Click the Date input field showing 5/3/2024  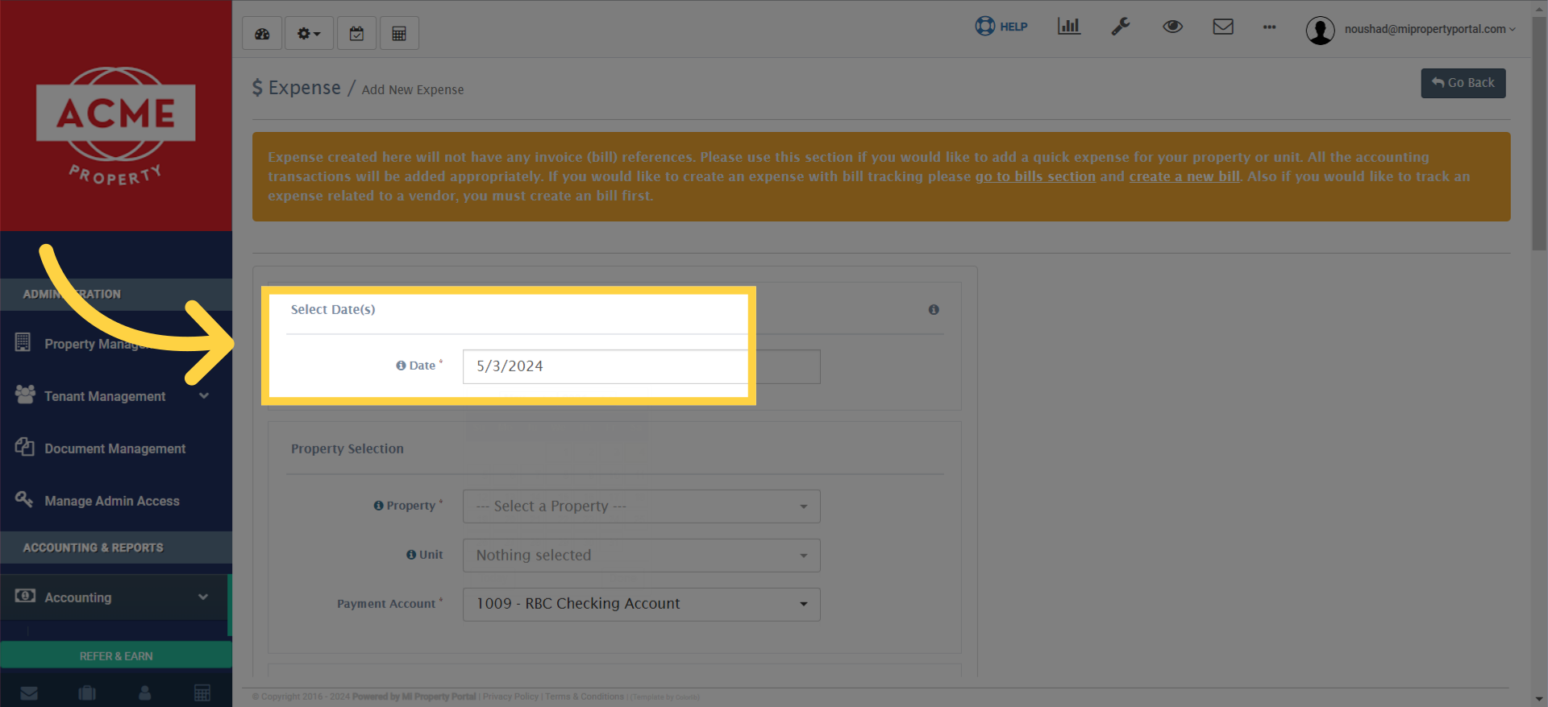point(642,366)
